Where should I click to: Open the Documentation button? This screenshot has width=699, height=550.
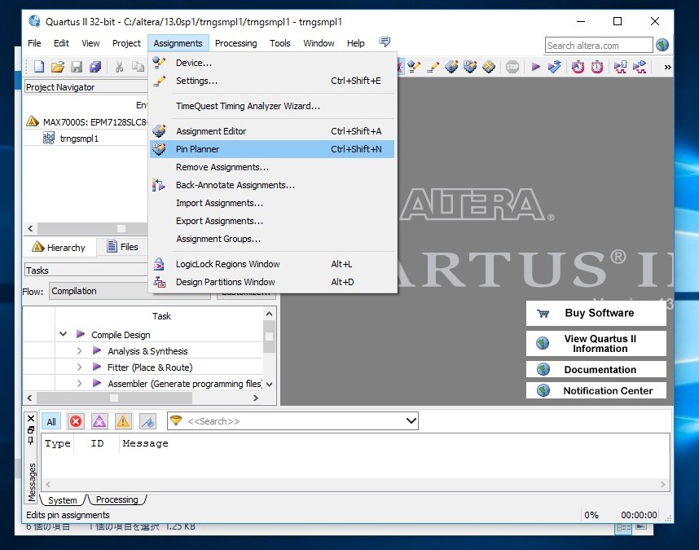596,369
